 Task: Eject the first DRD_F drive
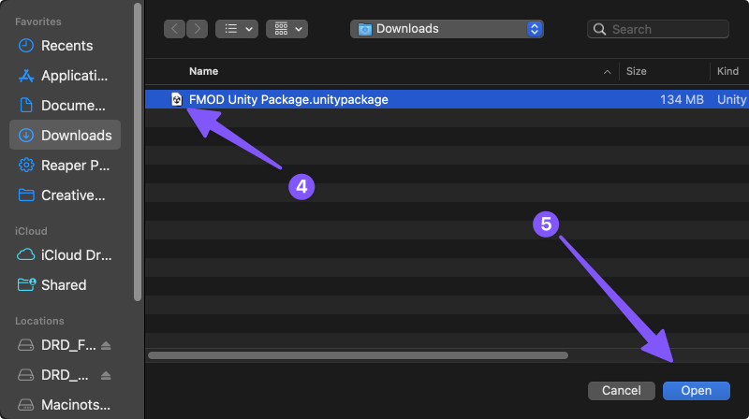coord(106,345)
